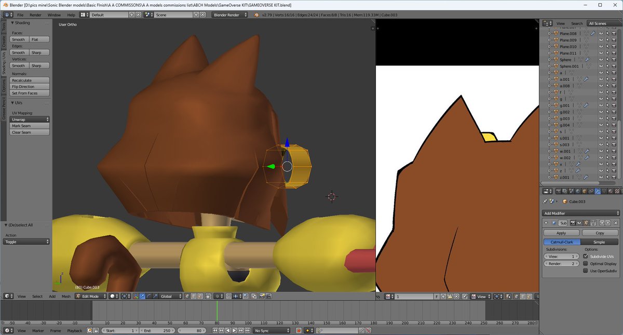
Task: Jump to the next keyframe
Action: [241, 330]
